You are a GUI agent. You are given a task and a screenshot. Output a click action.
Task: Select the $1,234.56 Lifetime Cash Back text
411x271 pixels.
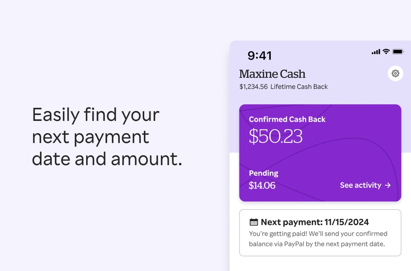tap(283, 87)
